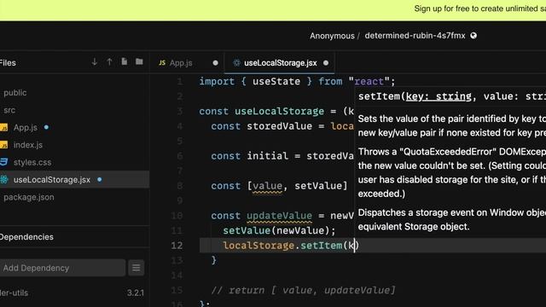Click the determined-rubin-4s7fmx sandbox name
This screenshot has width=546, height=307.
click(x=415, y=36)
